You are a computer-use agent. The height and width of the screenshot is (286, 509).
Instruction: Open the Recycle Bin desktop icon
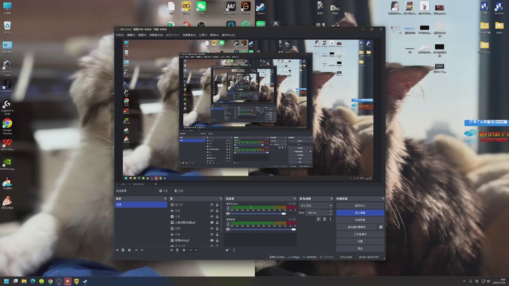click(7, 27)
